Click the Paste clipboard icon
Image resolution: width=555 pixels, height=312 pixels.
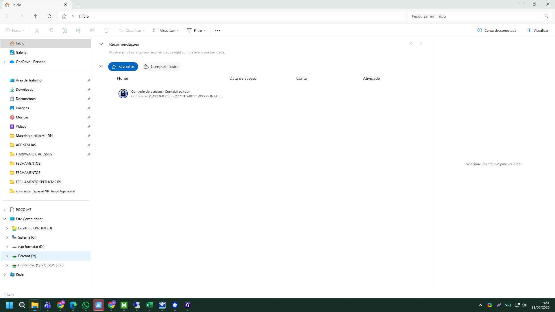[65, 30]
